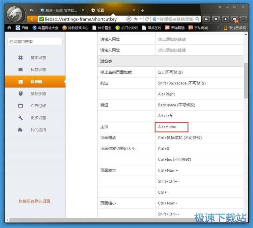Click the scroll up arrow of vertical scrollbar
The image size is (253, 228).
pos(246,34)
